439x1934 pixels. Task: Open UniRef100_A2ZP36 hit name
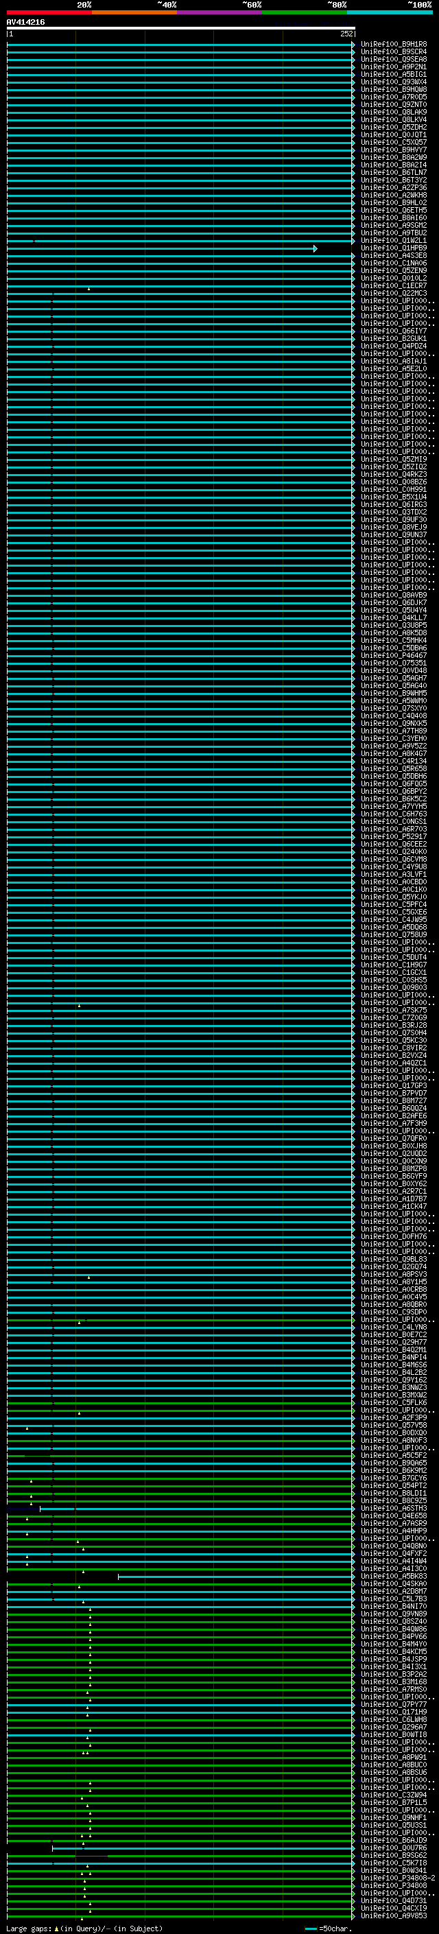tap(394, 188)
